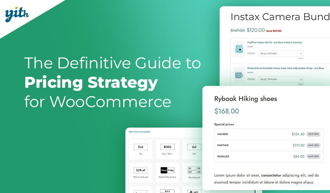Click the Special prices label
Image resolution: width=330 pixels, height=193 pixels.
pos(224,124)
